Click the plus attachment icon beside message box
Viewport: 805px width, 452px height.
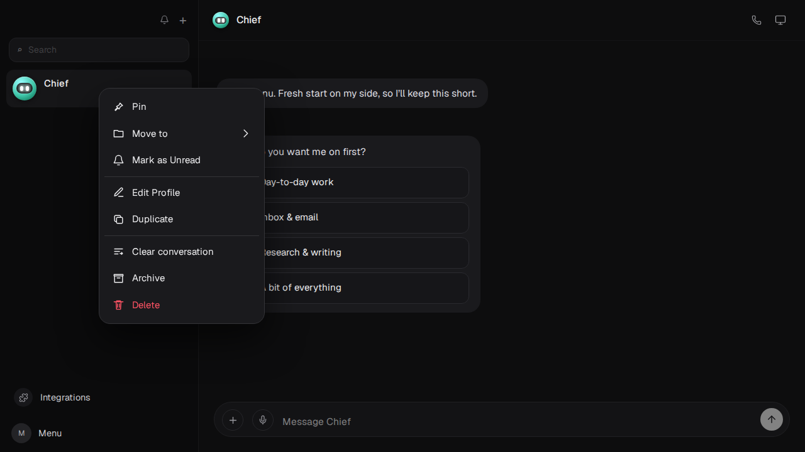point(233,420)
